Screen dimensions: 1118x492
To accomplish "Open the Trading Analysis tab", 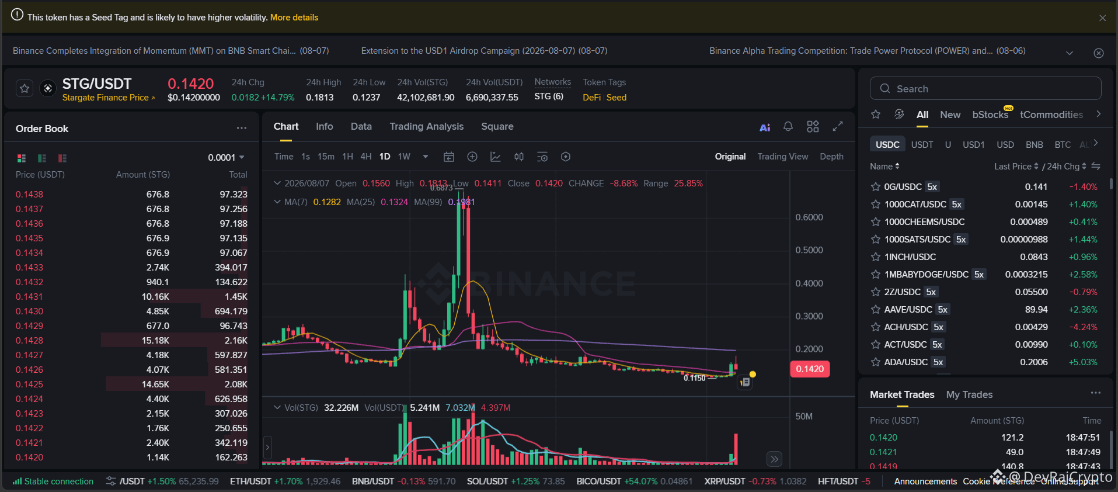I will [427, 126].
